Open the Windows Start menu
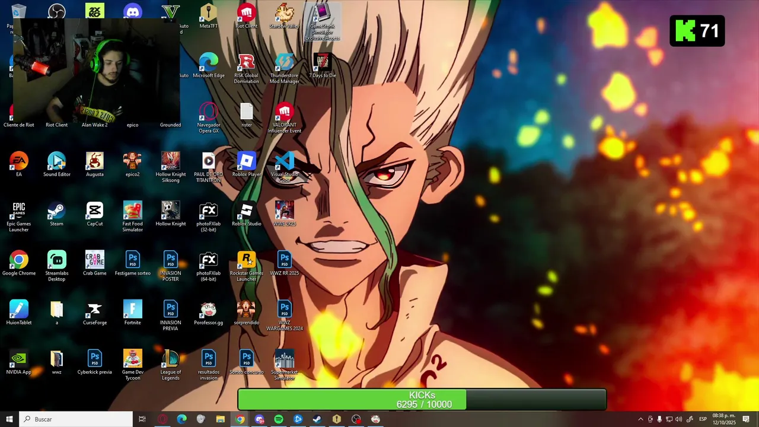The height and width of the screenshot is (427, 759). tap(9, 419)
